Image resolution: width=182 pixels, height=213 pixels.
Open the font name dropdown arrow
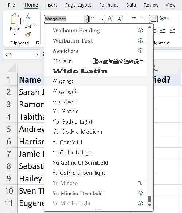(x=86, y=19)
